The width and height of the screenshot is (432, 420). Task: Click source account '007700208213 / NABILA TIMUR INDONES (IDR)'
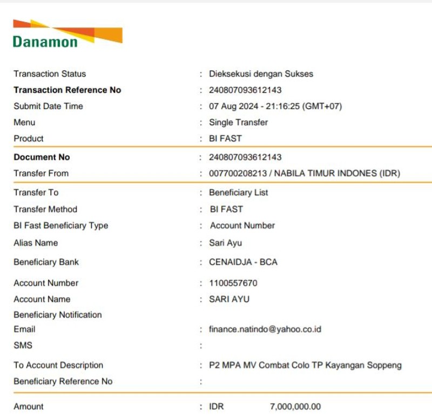pos(305,173)
